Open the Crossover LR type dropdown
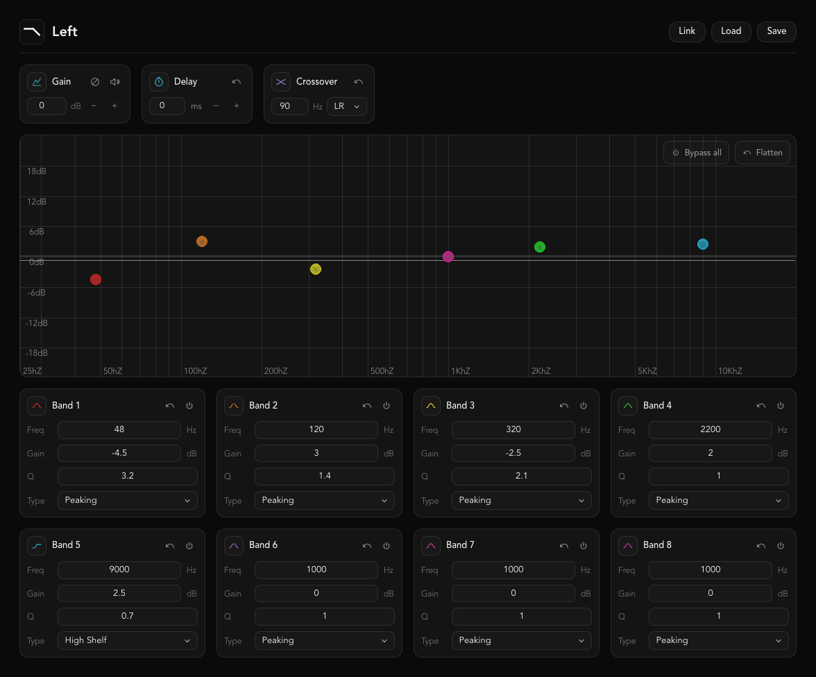The image size is (816, 677). [347, 106]
